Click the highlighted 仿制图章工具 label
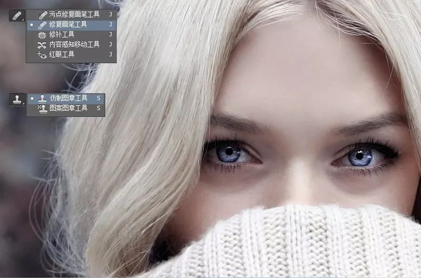Screen dimensions: 421x278 tap(69, 98)
